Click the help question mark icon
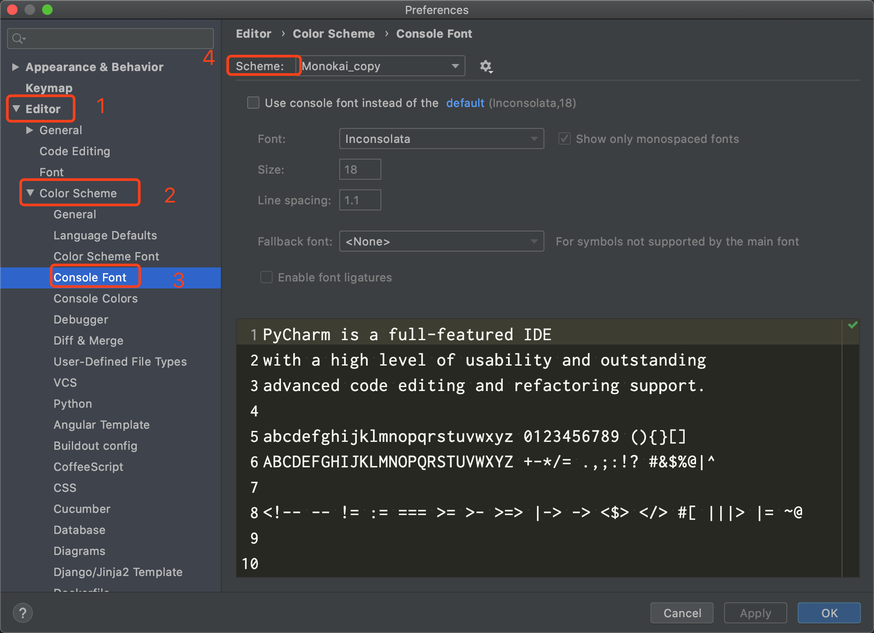The image size is (874, 633). point(22,613)
